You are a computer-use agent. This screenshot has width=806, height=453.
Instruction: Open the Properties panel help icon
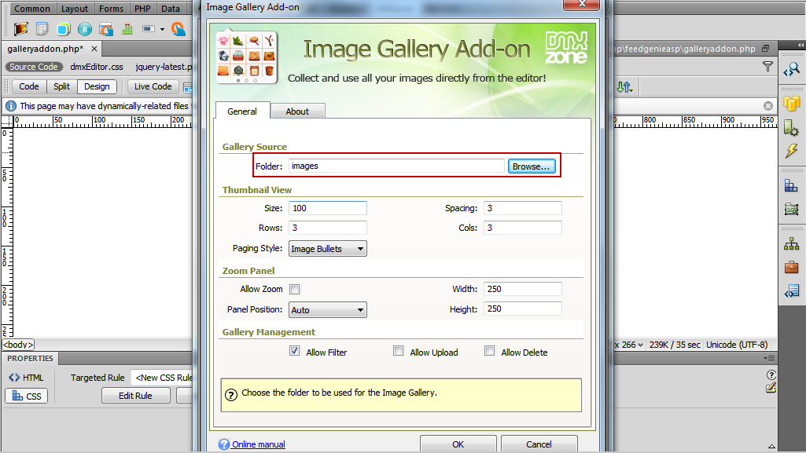pos(771,375)
